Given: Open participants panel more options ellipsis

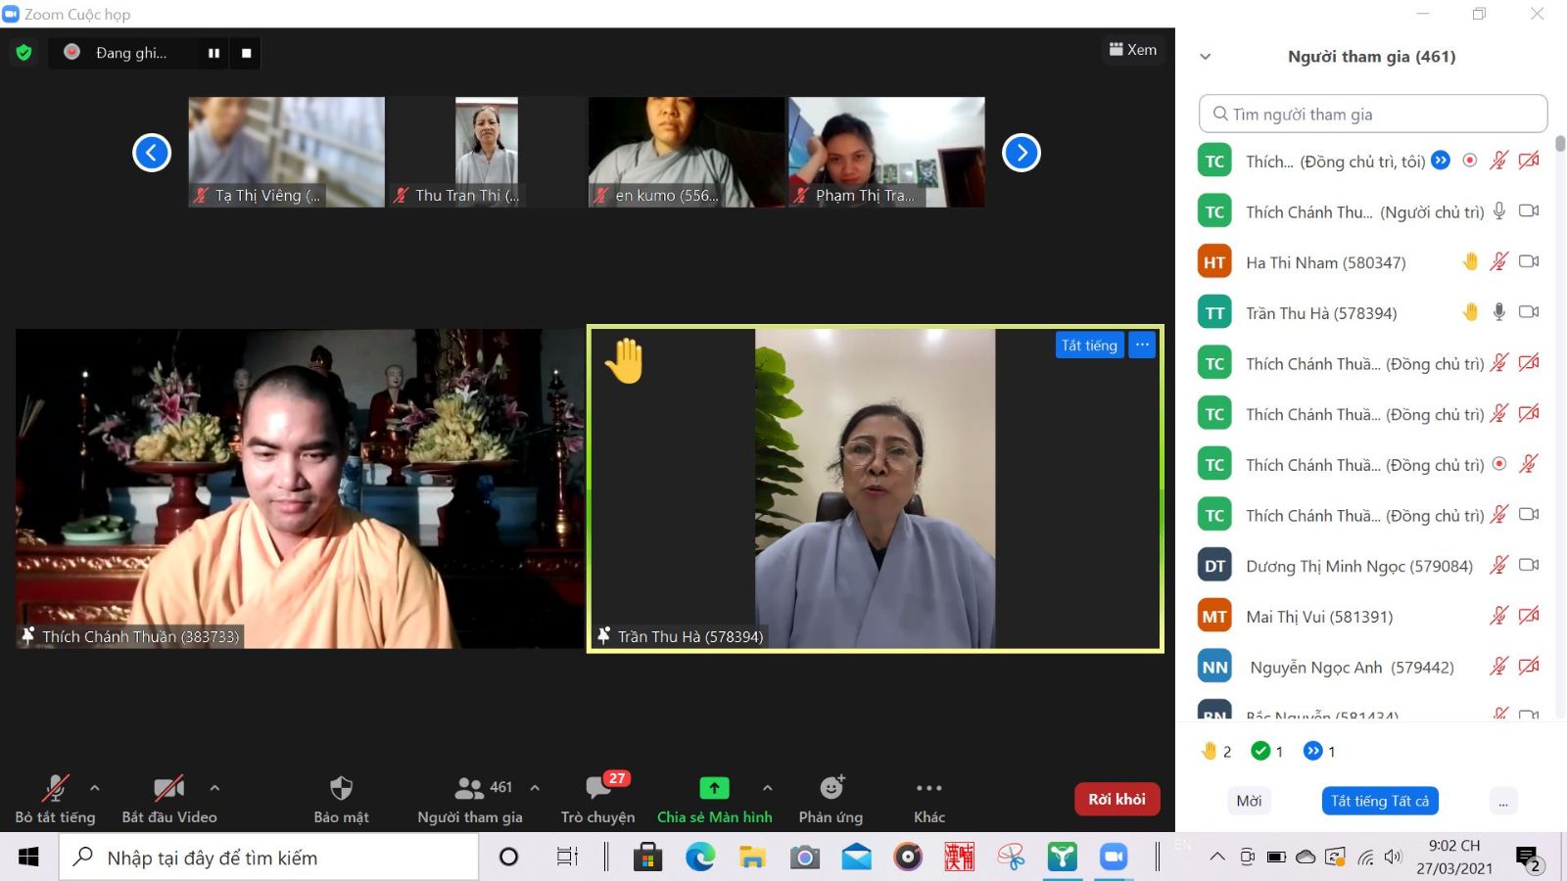Looking at the screenshot, I should [x=1503, y=801].
